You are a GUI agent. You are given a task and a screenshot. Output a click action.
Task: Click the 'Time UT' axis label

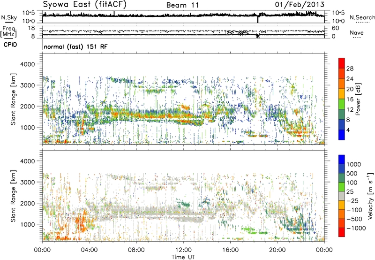pos(183,257)
